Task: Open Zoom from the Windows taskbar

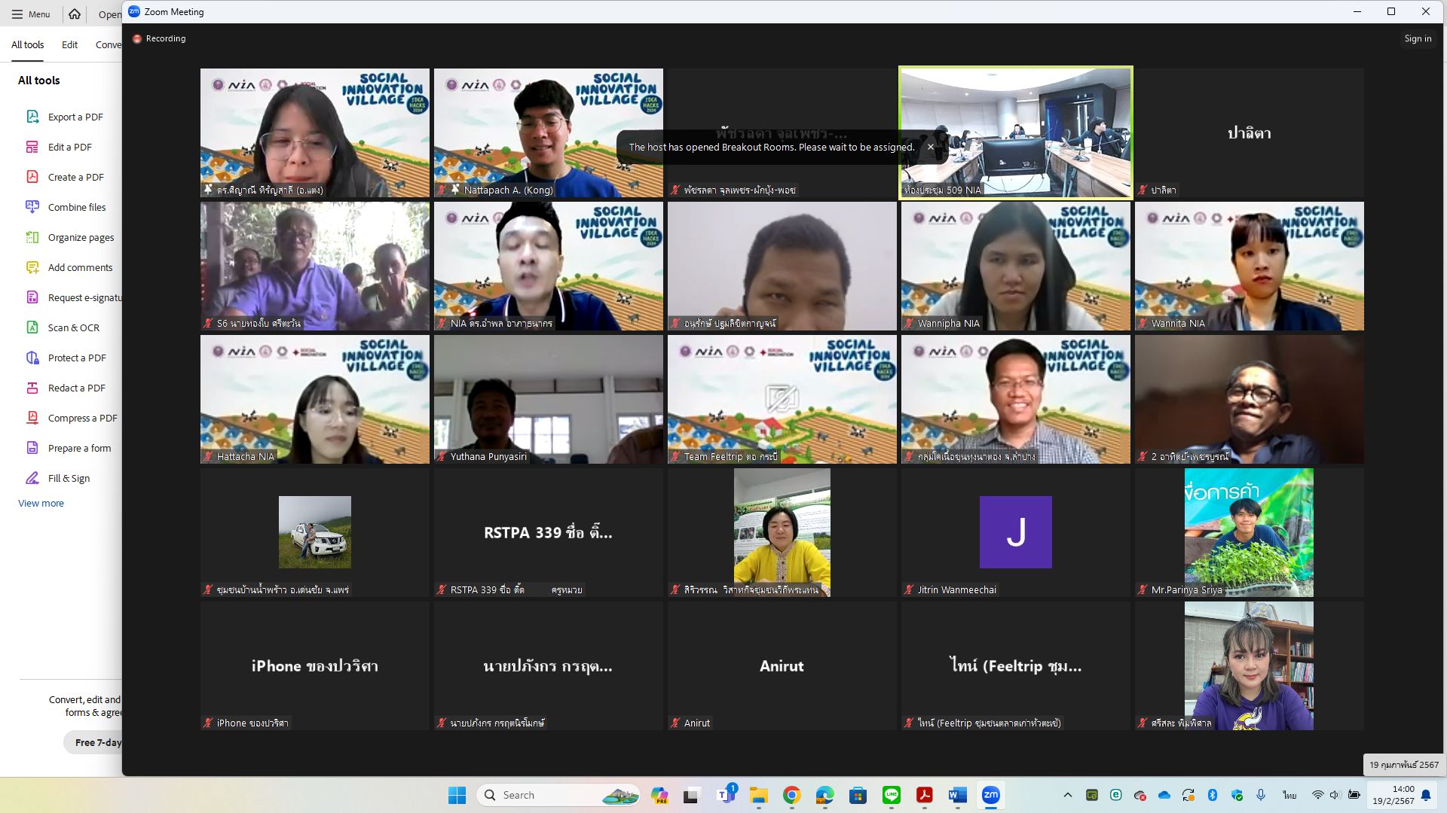Action: coord(990,795)
